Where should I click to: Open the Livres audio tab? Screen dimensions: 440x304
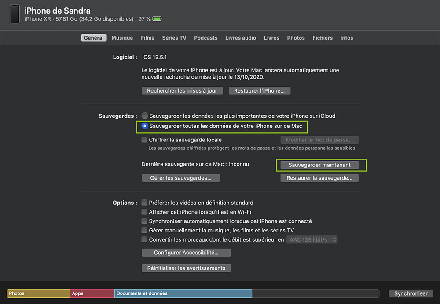tap(241, 38)
